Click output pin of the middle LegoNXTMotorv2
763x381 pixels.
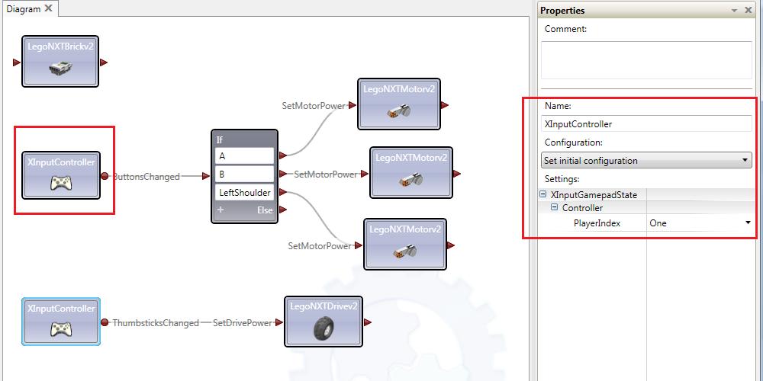point(457,174)
